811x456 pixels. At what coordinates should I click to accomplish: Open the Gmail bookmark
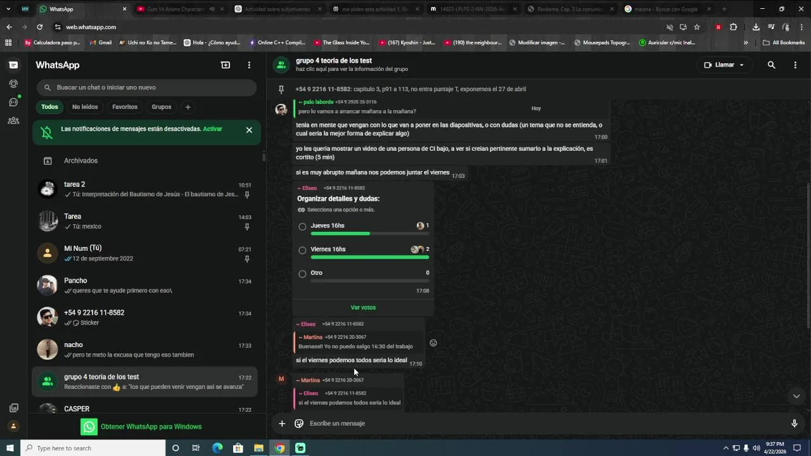click(100, 42)
